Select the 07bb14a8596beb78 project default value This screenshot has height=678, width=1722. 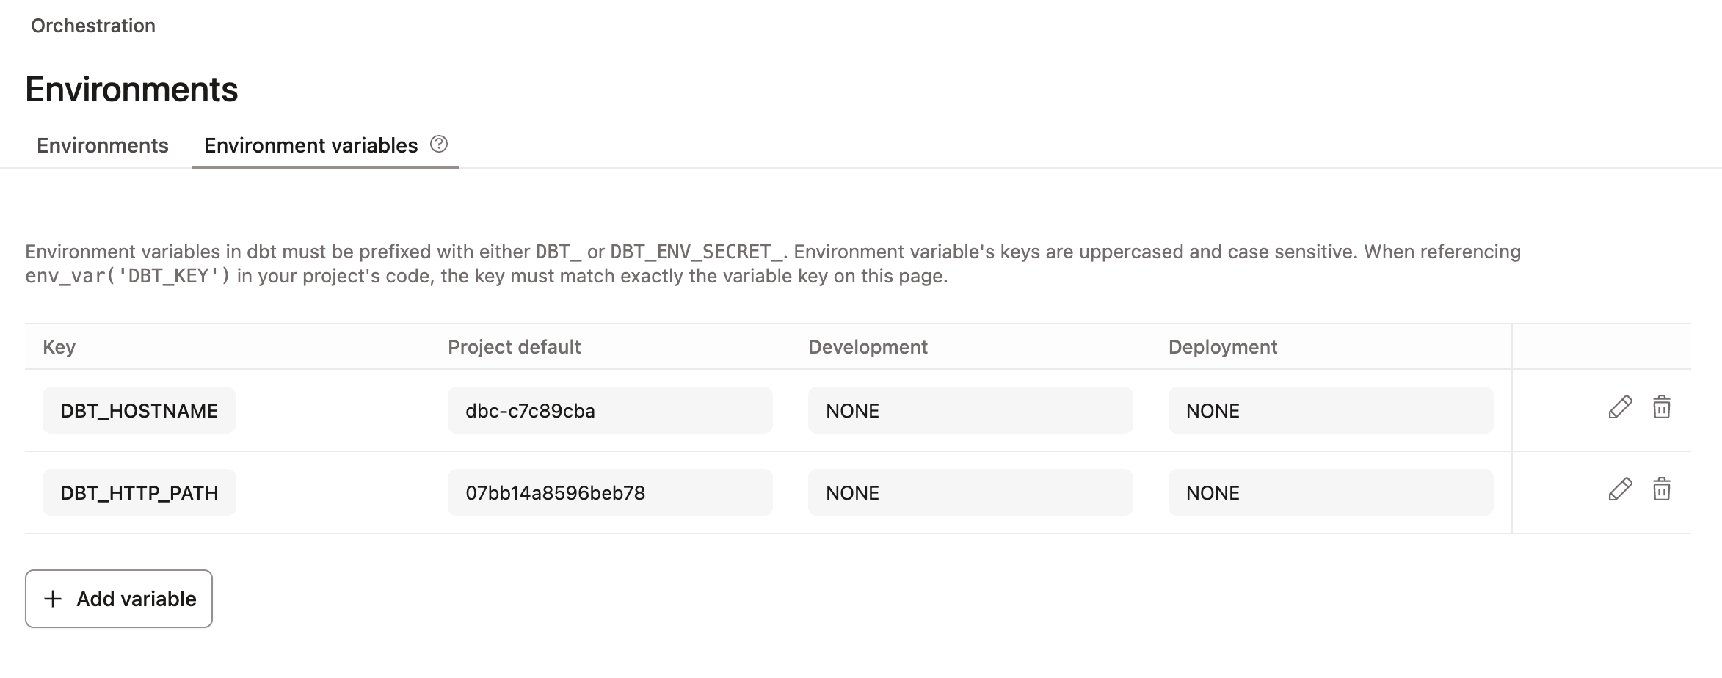[610, 492]
